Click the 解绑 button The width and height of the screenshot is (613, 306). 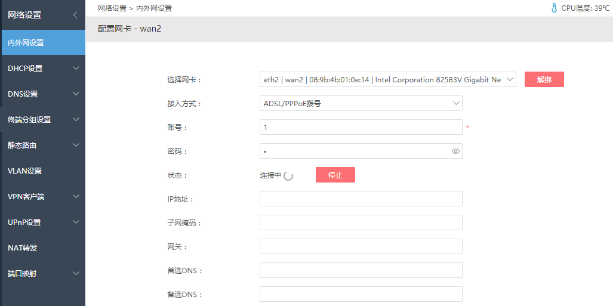544,79
